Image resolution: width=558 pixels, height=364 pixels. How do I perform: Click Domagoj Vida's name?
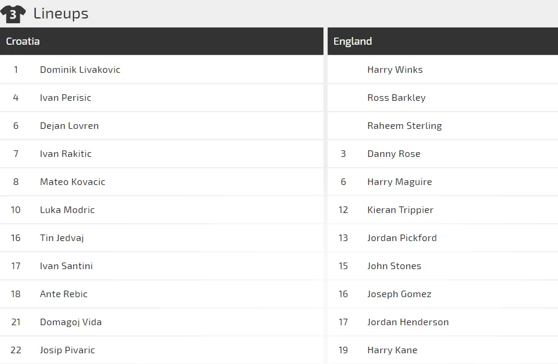(70, 322)
